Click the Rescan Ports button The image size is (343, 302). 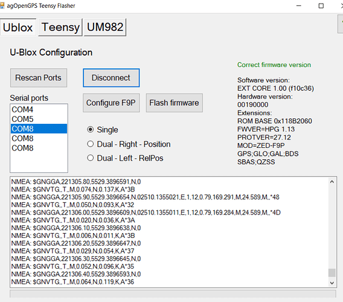pos(39,78)
